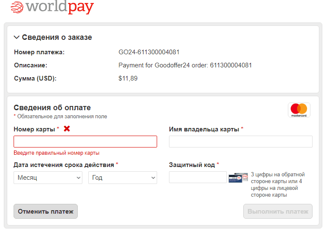Collapse the Сведения о заказе section
Screen dimensions: 324x231
pos(17,37)
